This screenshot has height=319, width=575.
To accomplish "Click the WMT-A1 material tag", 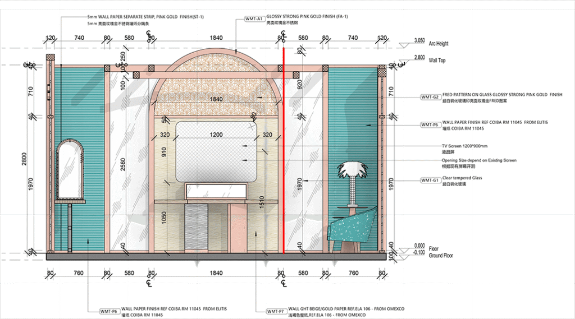I will [254, 19].
